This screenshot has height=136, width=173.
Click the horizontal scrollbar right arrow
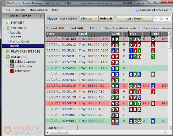(x=165, y=132)
